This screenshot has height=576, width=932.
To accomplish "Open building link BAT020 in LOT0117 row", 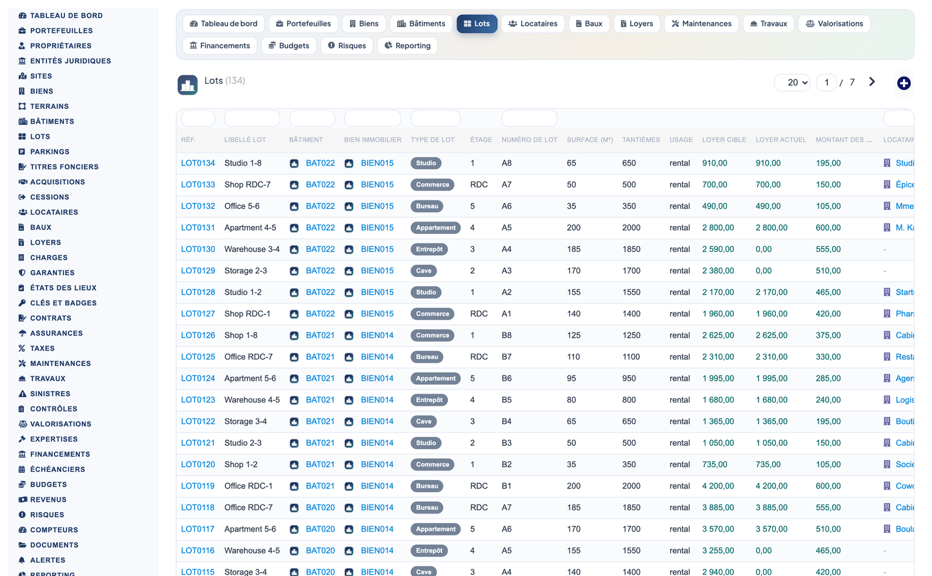I will click(x=321, y=529).
